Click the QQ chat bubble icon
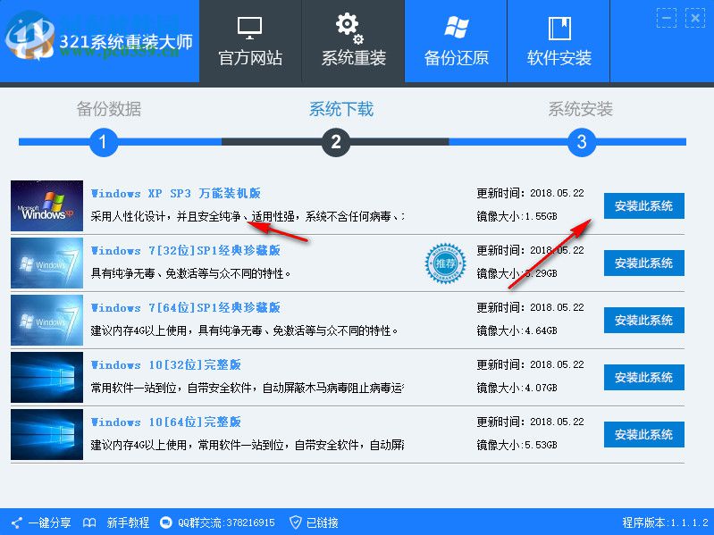The image size is (714, 535). pos(166,522)
